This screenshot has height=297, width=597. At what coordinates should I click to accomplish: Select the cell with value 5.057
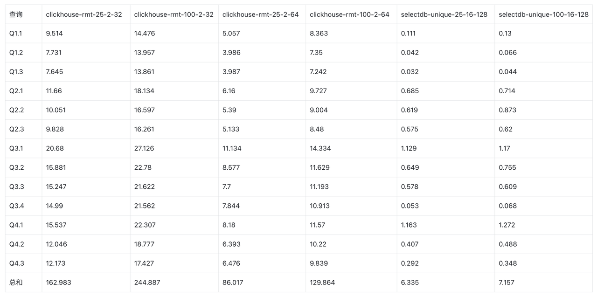pos(231,34)
